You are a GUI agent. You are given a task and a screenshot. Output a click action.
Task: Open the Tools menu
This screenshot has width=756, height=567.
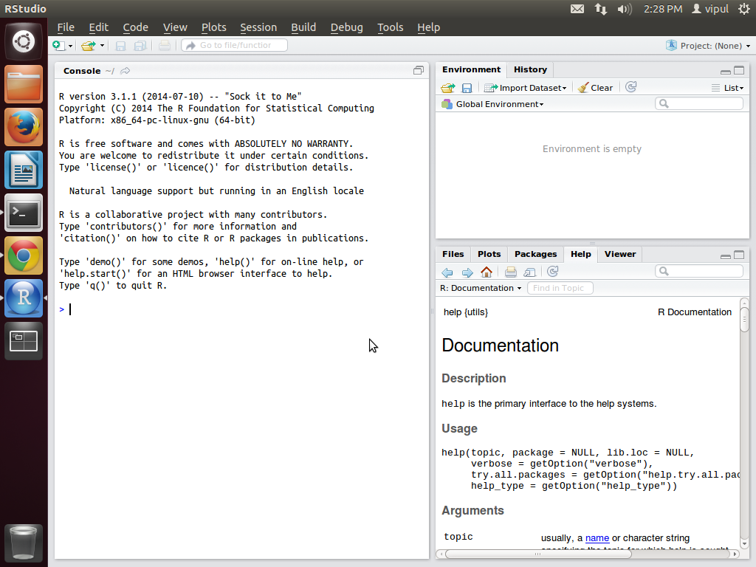point(390,27)
